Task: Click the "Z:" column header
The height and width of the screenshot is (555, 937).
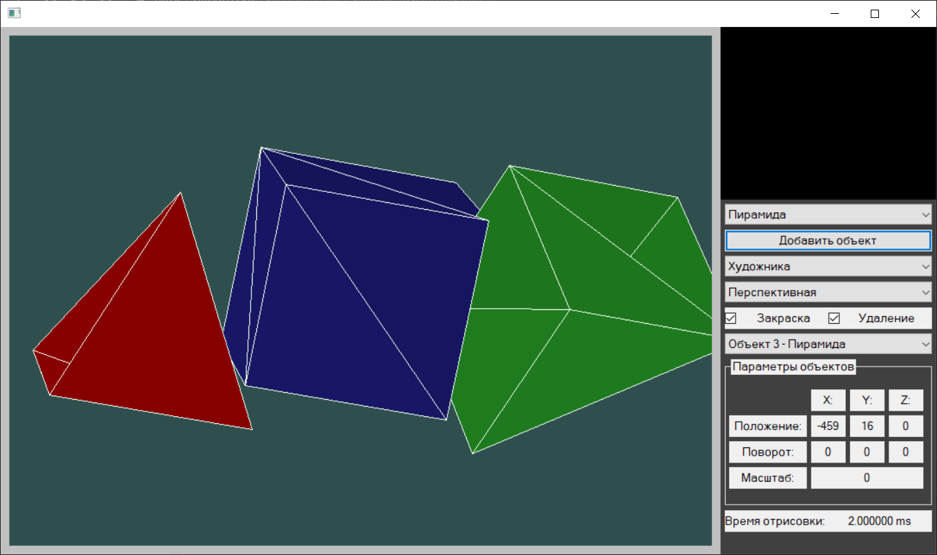Action: point(905,400)
